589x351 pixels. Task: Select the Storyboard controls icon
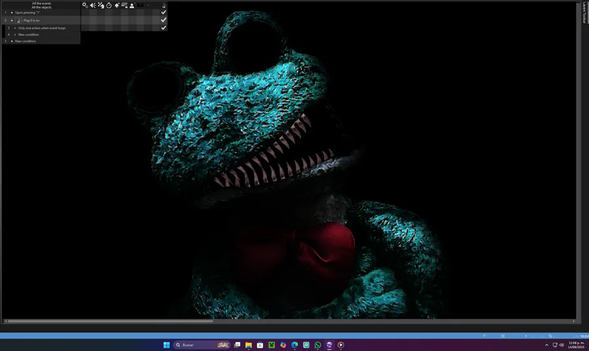101,5
